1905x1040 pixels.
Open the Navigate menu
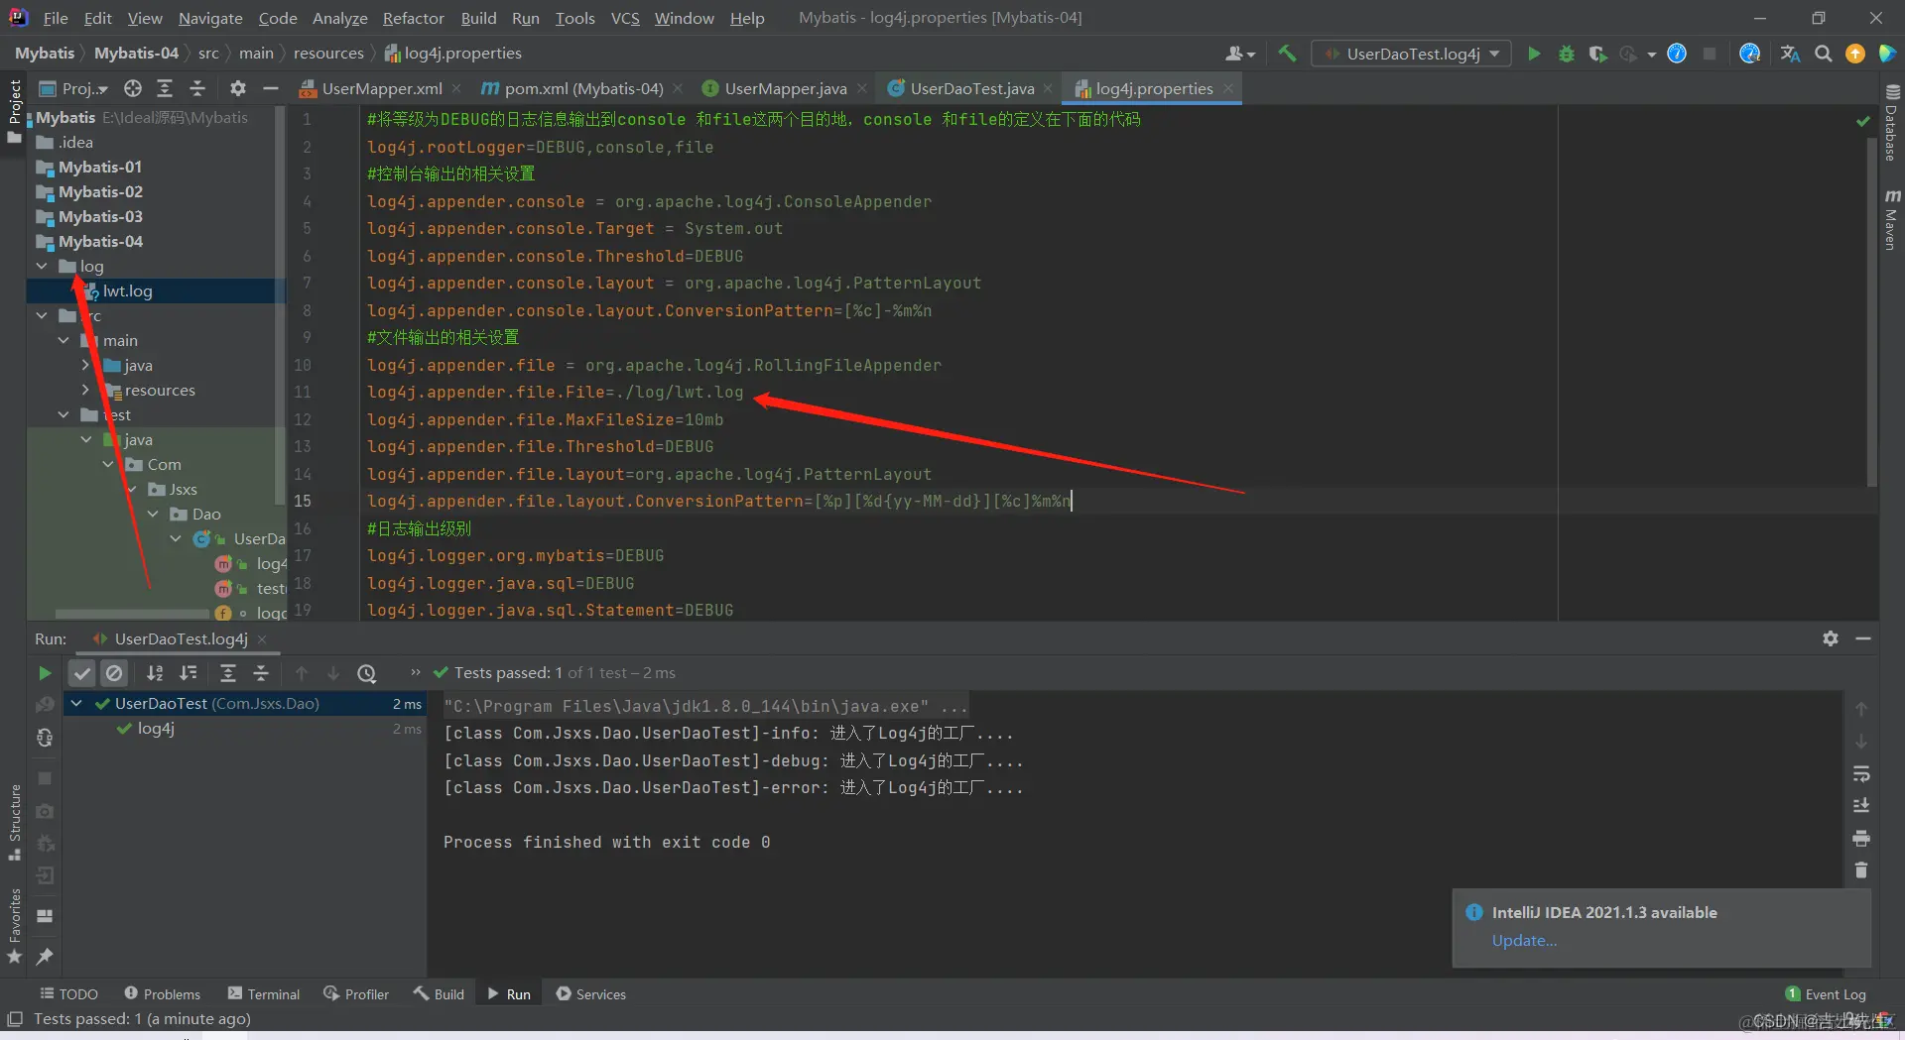pyautogui.click(x=210, y=18)
